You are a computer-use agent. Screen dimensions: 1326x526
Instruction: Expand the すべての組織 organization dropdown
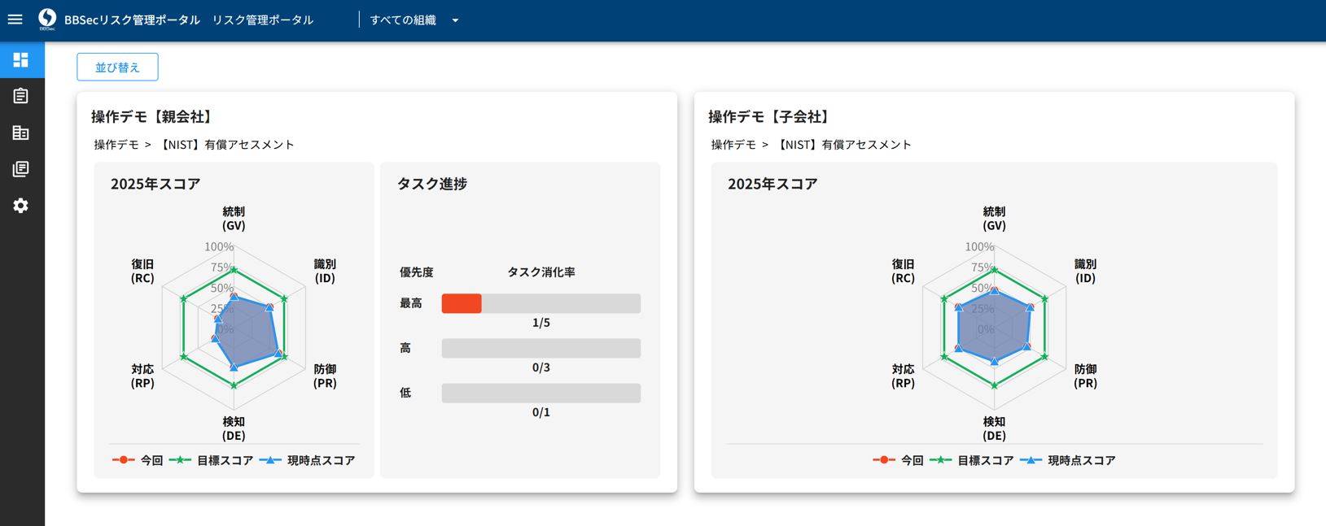pos(403,20)
